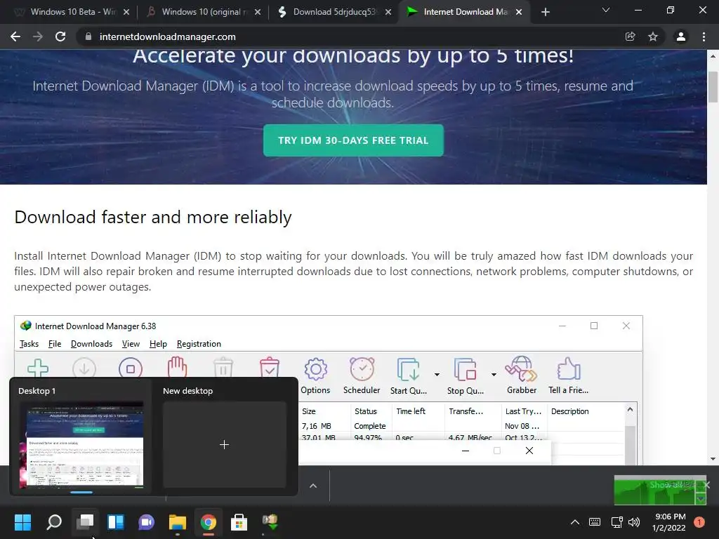Open the Help menu in IDM image
Screen dimensions: 719x539
pos(158,344)
